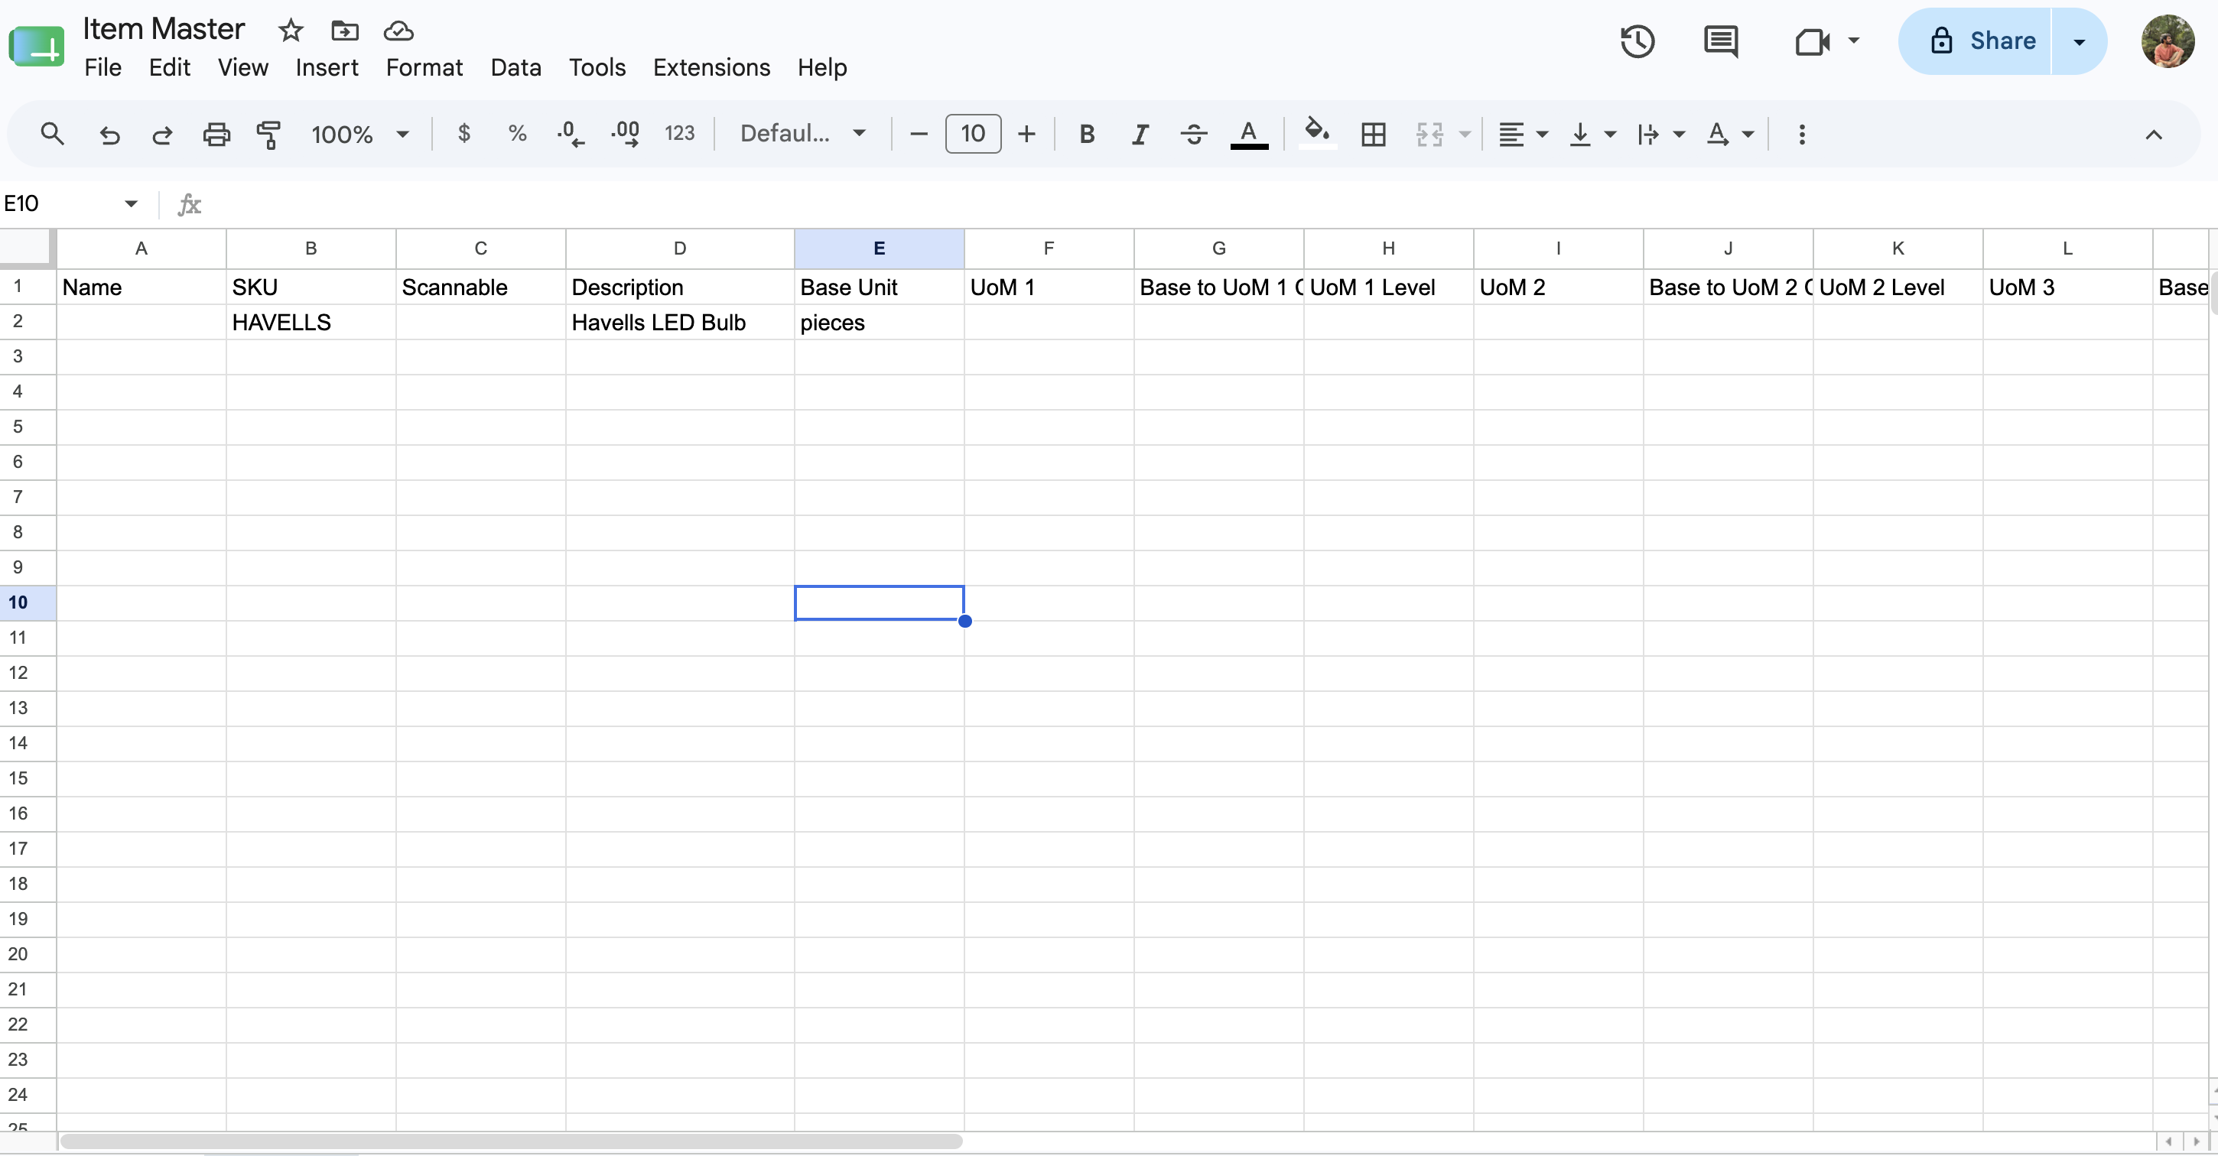
Task: Open horizontal align dropdown
Action: (1521, 135)
